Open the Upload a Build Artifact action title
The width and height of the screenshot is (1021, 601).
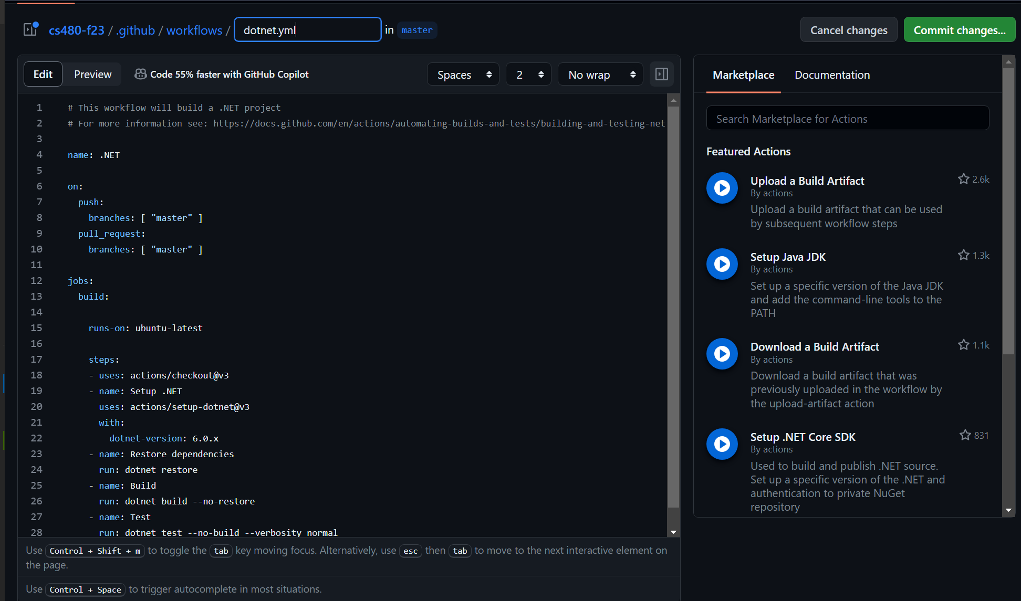coord(807,181)
